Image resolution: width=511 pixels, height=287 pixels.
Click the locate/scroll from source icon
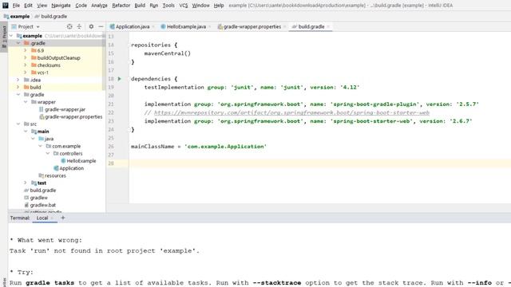69,26
